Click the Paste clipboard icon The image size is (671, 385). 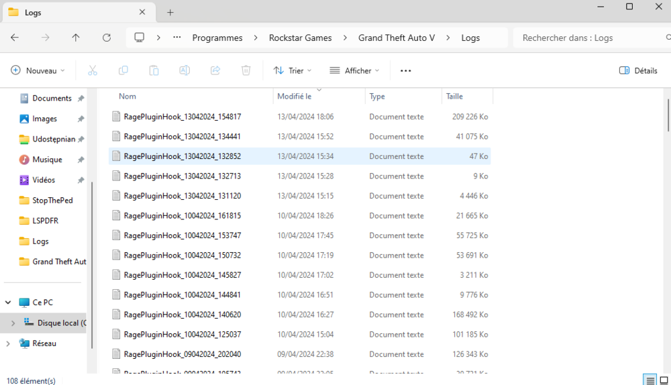(x=154, y=70)
